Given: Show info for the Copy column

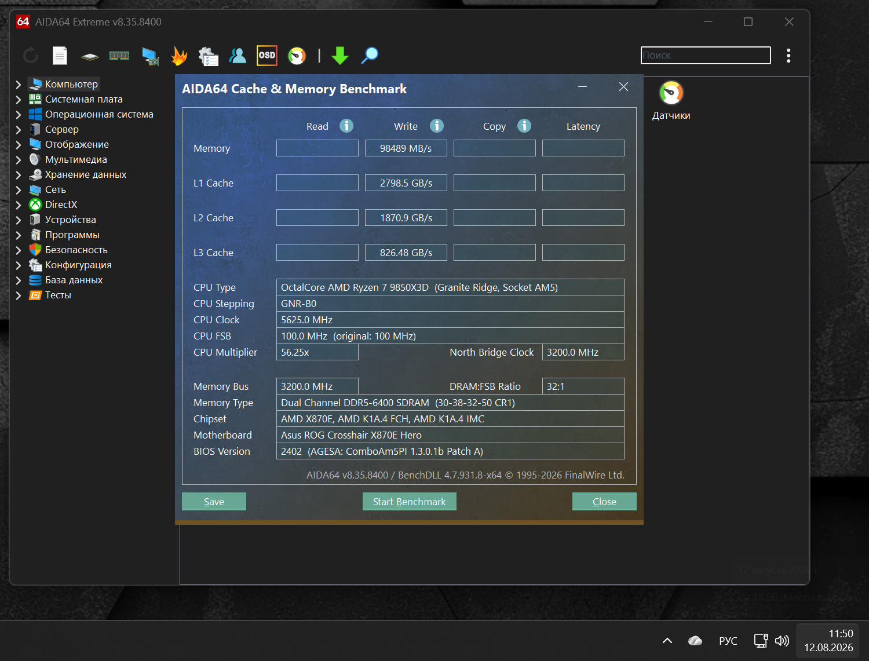Looking at the screenshot, I should 524,126.
